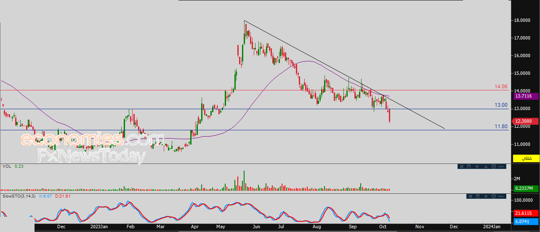Click the 18.0000 price axis label
540x232 pixels.
pos(522,20)
